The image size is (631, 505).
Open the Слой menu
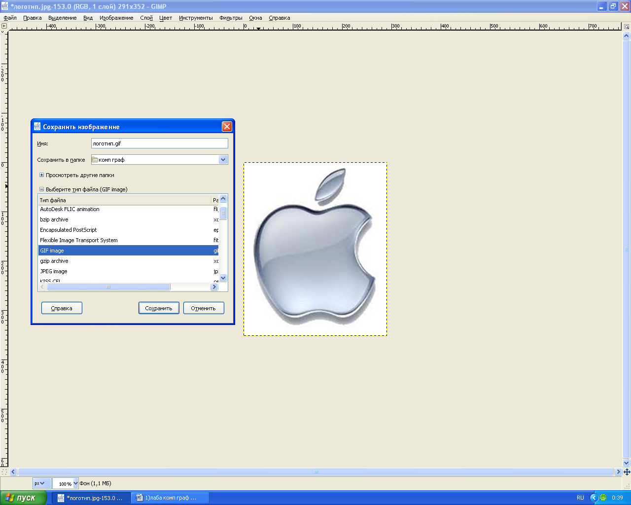pos(146,18)
